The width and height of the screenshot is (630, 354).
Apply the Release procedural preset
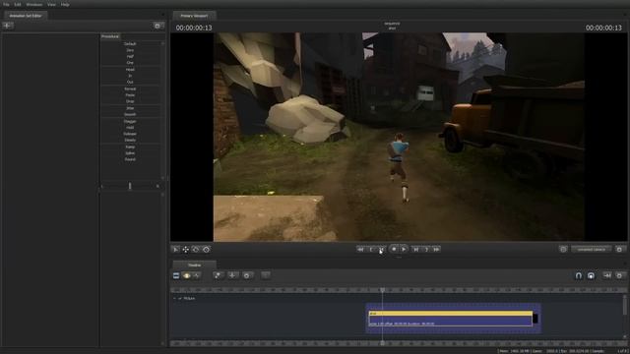(x=130, y=134)
